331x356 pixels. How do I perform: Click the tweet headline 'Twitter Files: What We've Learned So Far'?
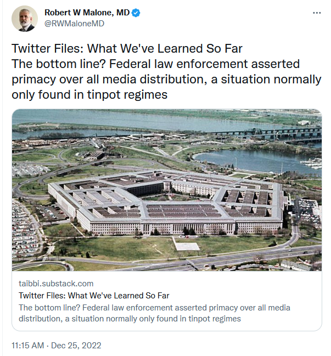click(x=127, y=49)
